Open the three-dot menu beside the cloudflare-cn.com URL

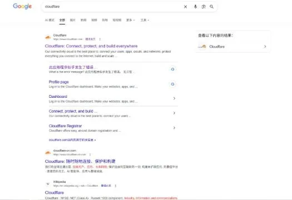90,154
